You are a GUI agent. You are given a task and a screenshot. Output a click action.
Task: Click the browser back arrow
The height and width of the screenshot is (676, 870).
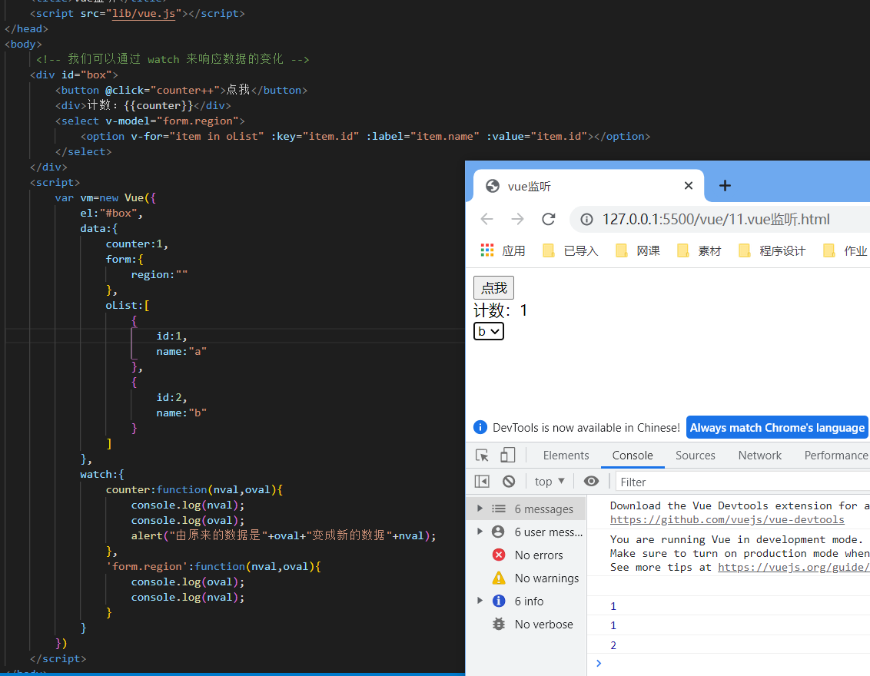(x=486, y=219)
